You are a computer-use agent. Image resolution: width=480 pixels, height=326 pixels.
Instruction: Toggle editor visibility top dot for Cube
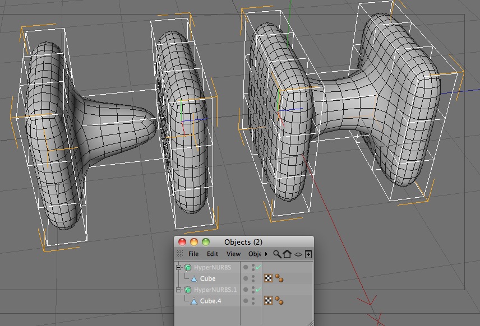[x=253, y=277]
